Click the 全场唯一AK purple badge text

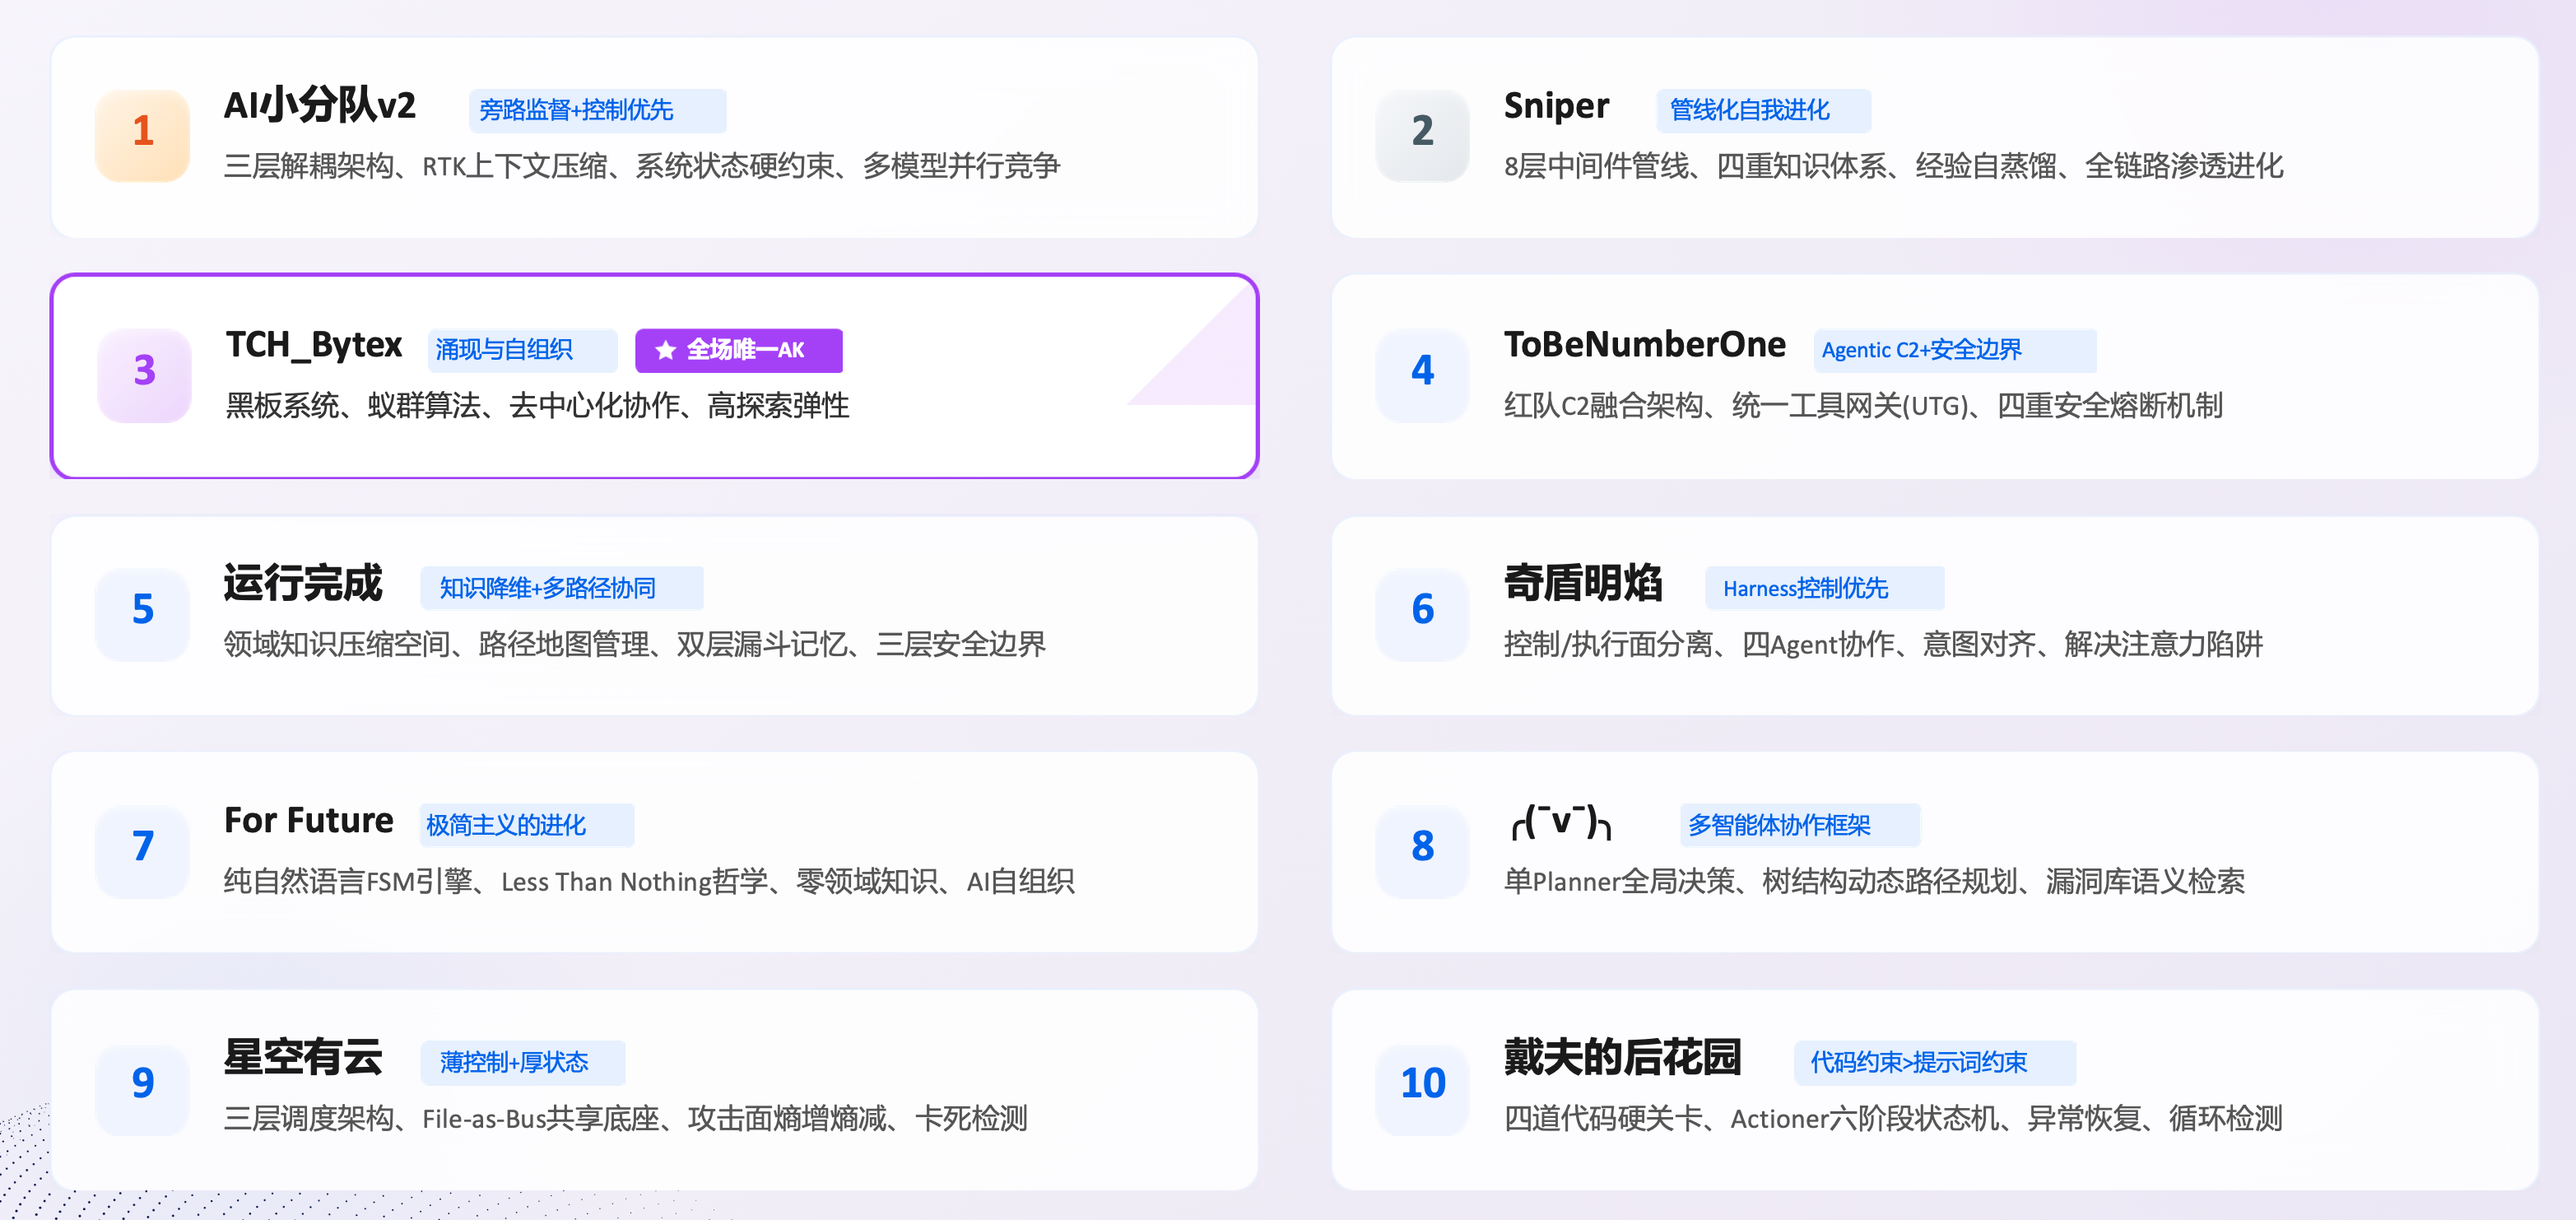[x=745, y=350]
